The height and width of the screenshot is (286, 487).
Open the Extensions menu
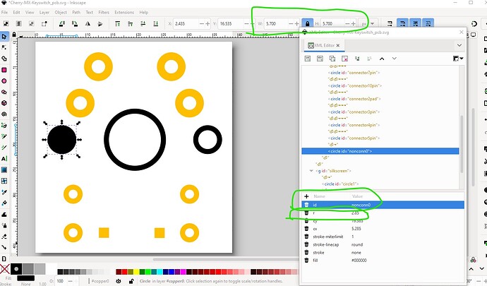click(124, 13)
